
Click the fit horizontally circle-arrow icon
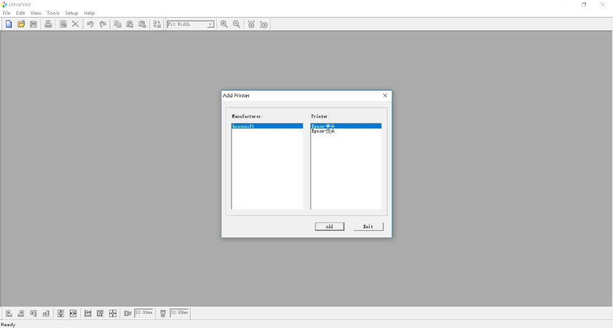[251, 24]
